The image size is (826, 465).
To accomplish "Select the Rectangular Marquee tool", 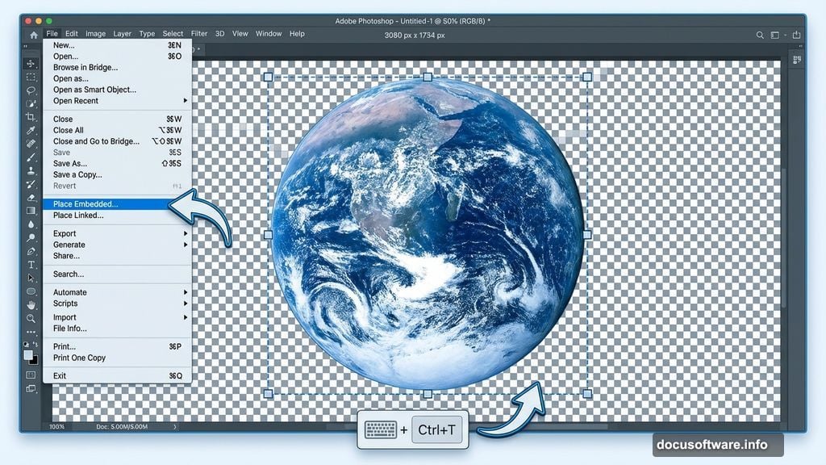I will click(29, 76).
